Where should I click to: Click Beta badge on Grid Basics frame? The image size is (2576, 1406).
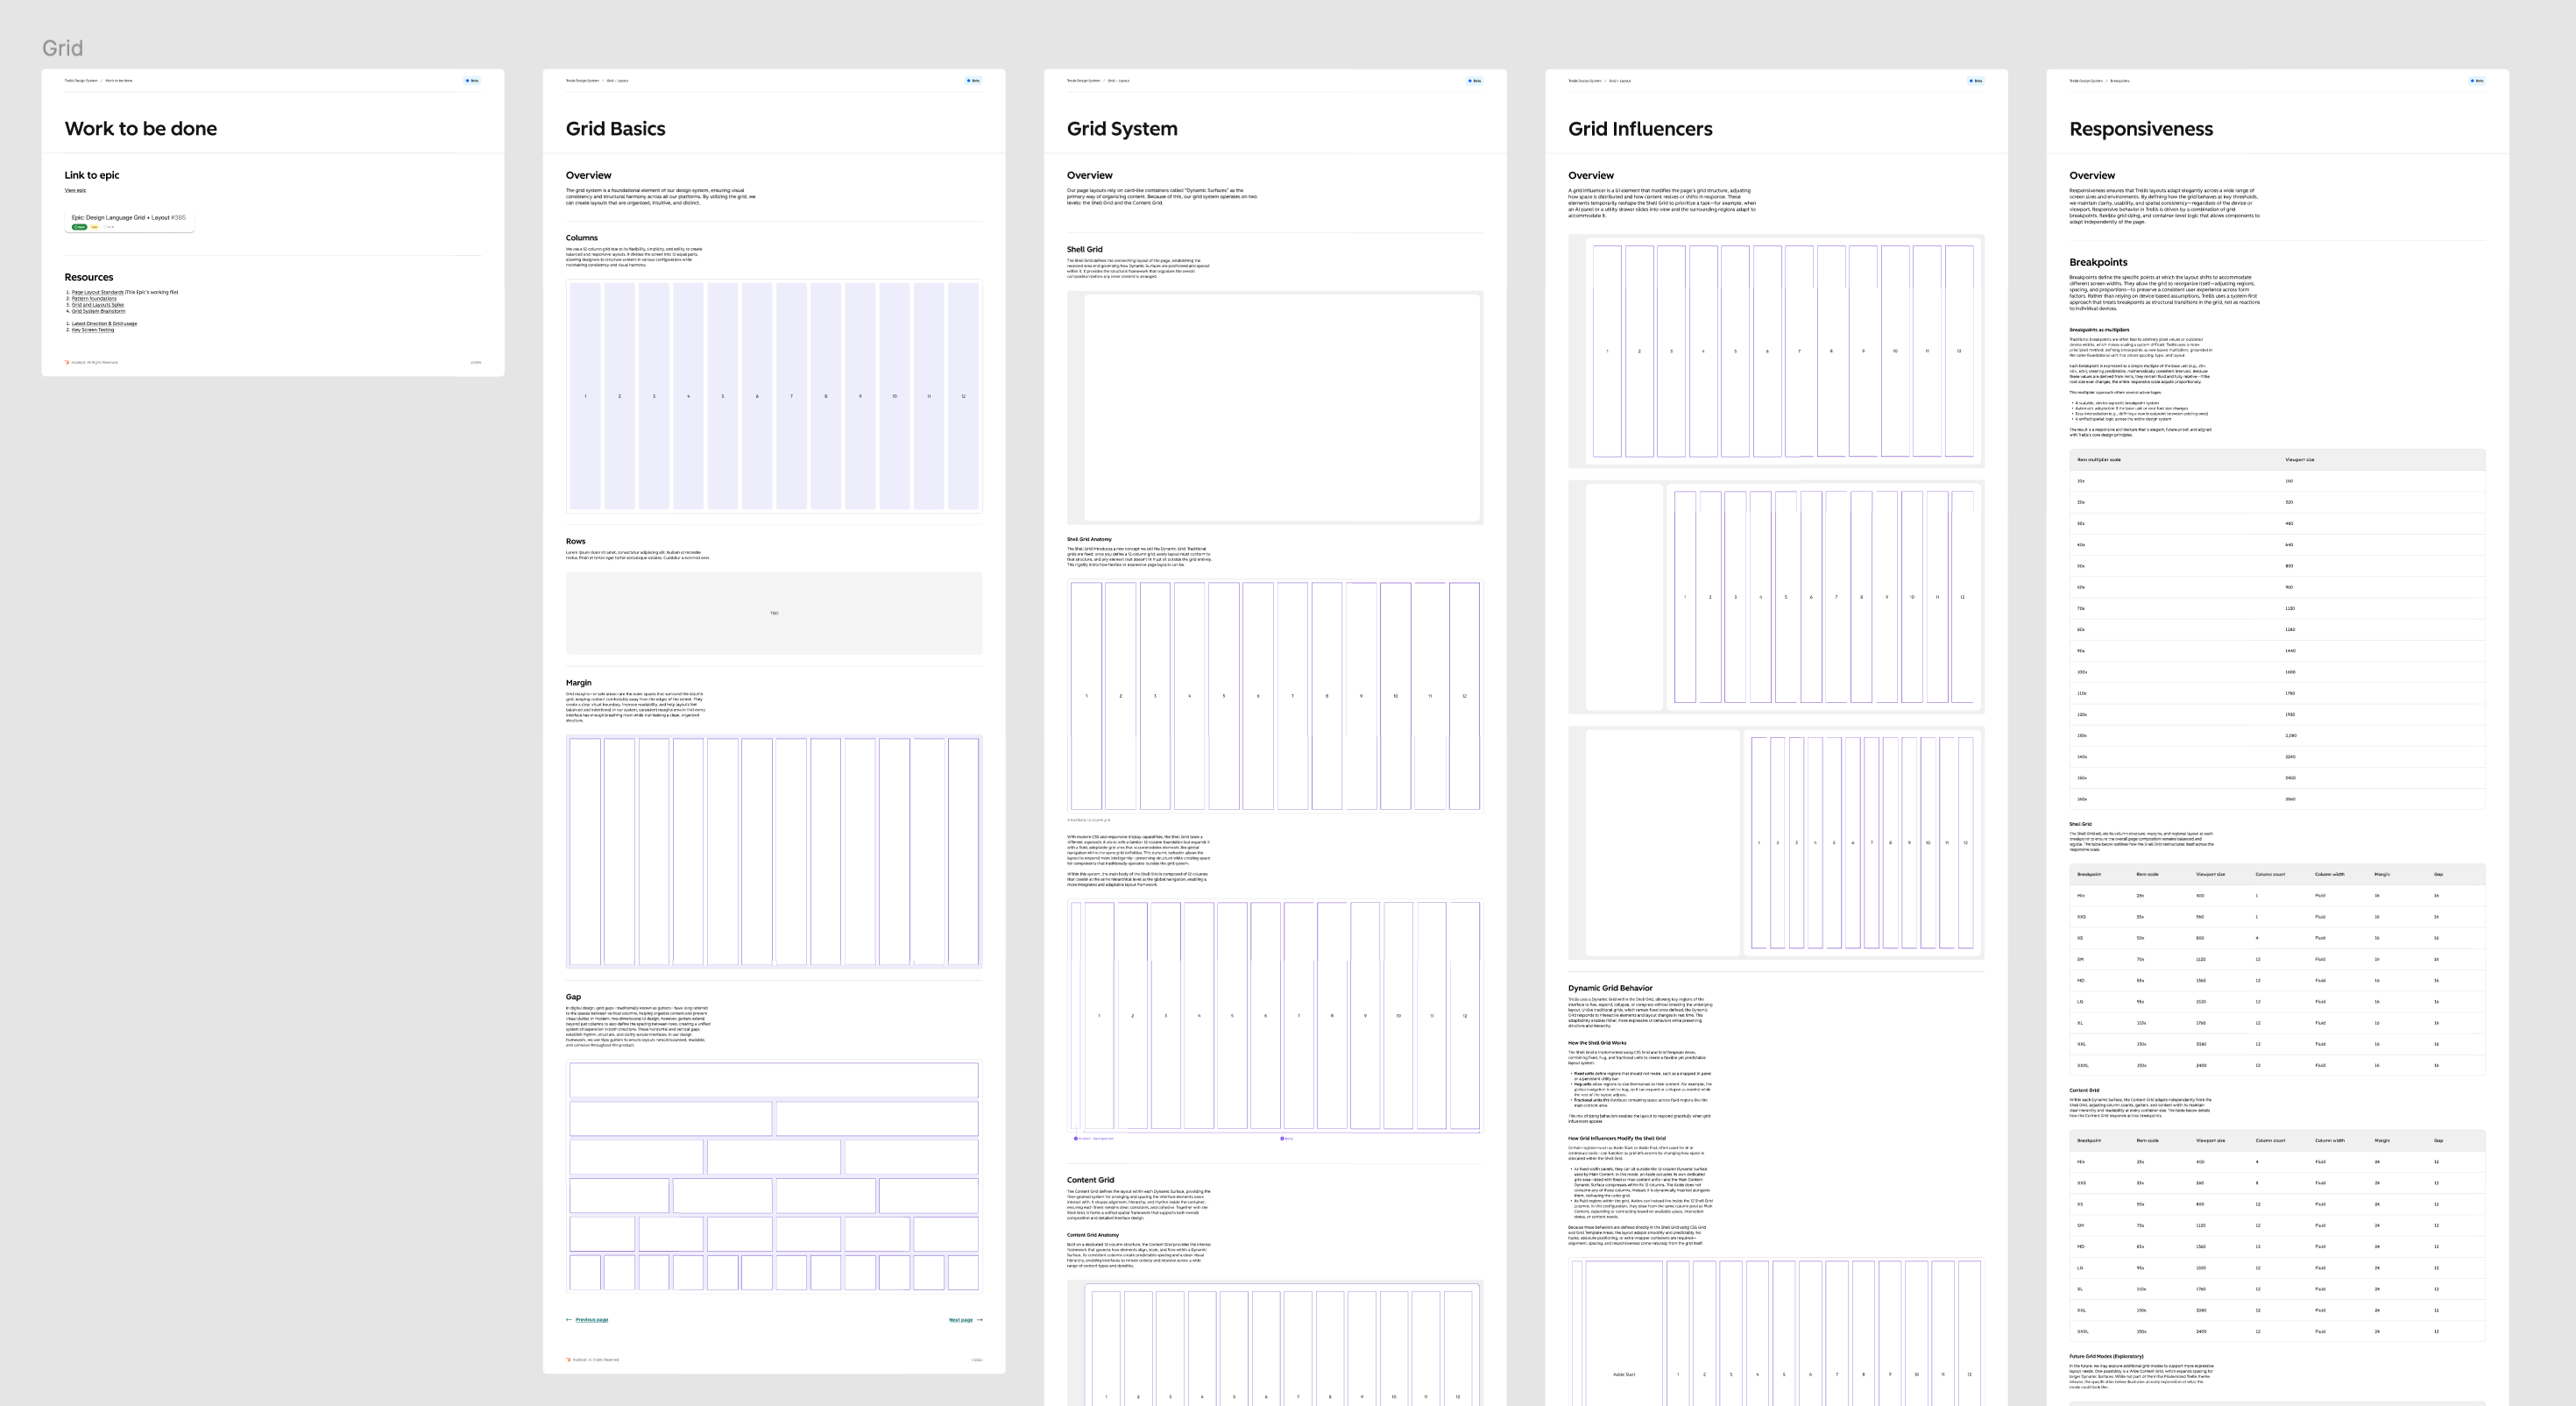pos(973,80)
